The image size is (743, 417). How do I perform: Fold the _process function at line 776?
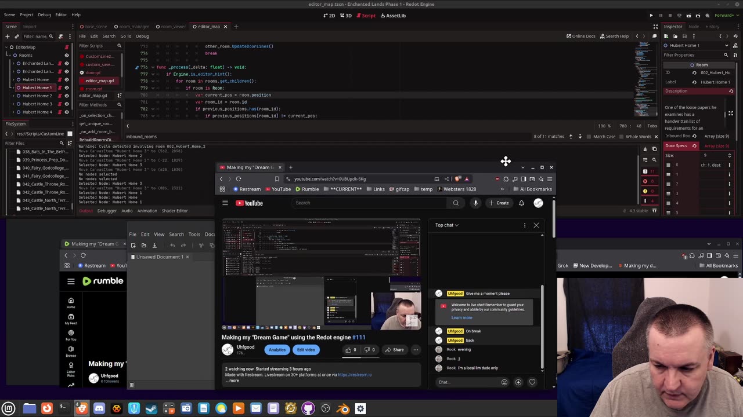pos(153,67)
